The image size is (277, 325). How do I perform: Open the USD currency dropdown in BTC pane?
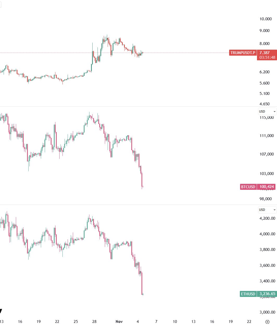(x=267, y=112)
